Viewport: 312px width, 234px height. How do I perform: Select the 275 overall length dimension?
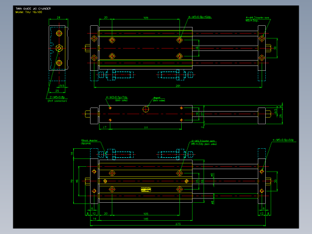click(x=178, y=224)
